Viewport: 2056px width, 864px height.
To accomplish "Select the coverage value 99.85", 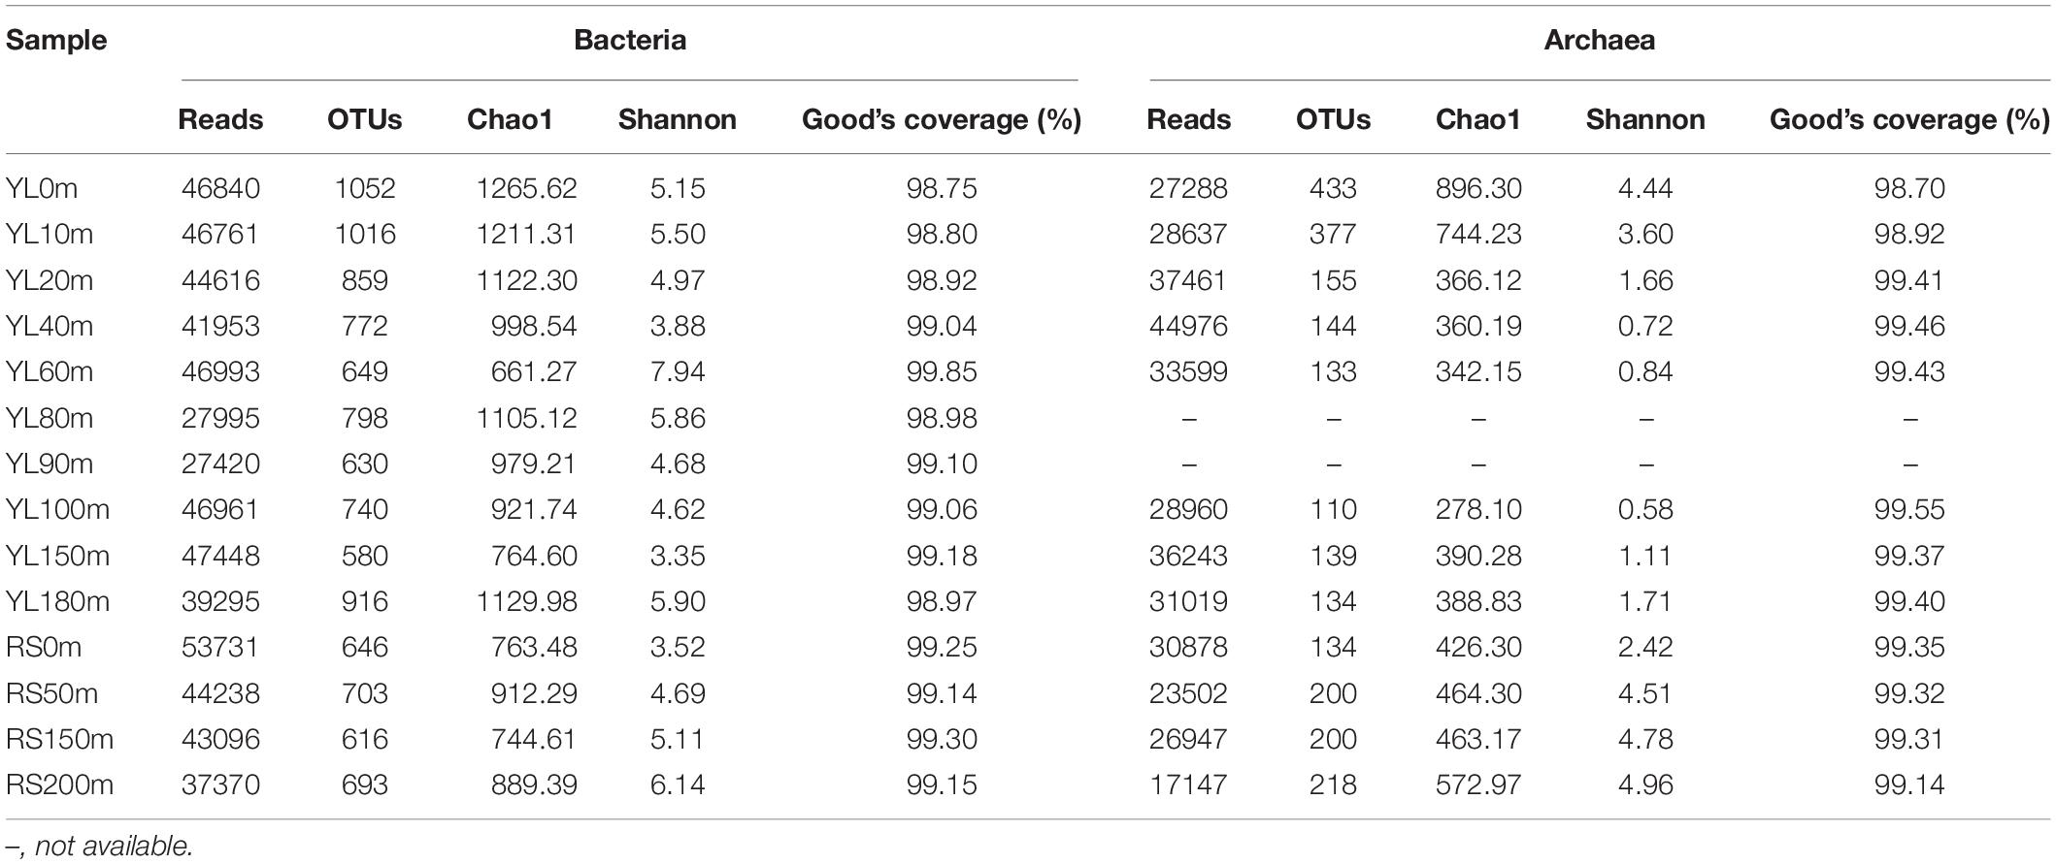I will pos(941,371).
